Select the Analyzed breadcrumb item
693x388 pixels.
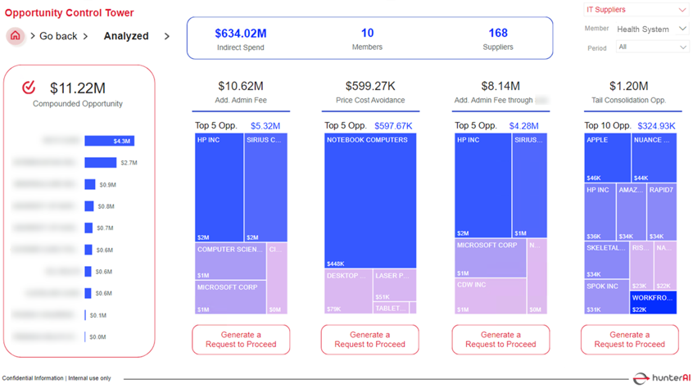pos(126,36)
